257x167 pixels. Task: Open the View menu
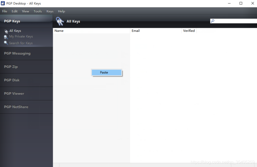25,11
